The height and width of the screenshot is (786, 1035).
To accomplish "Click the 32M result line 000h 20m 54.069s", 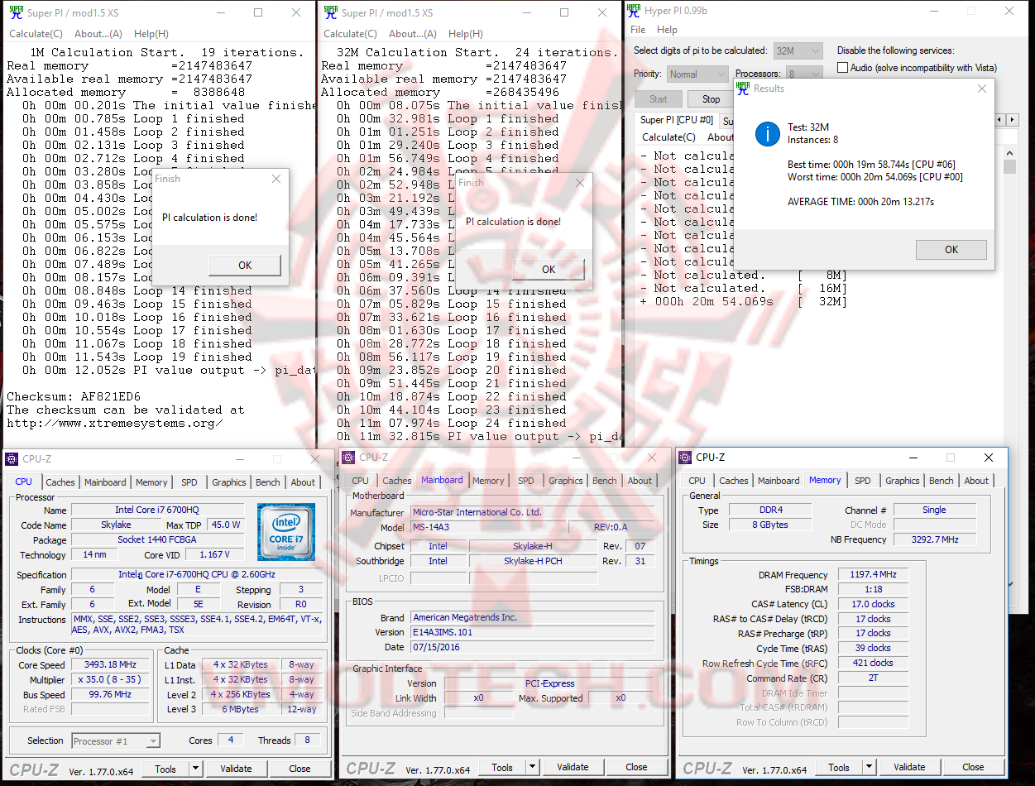I will pyautogui.click(x=744, y=302).
